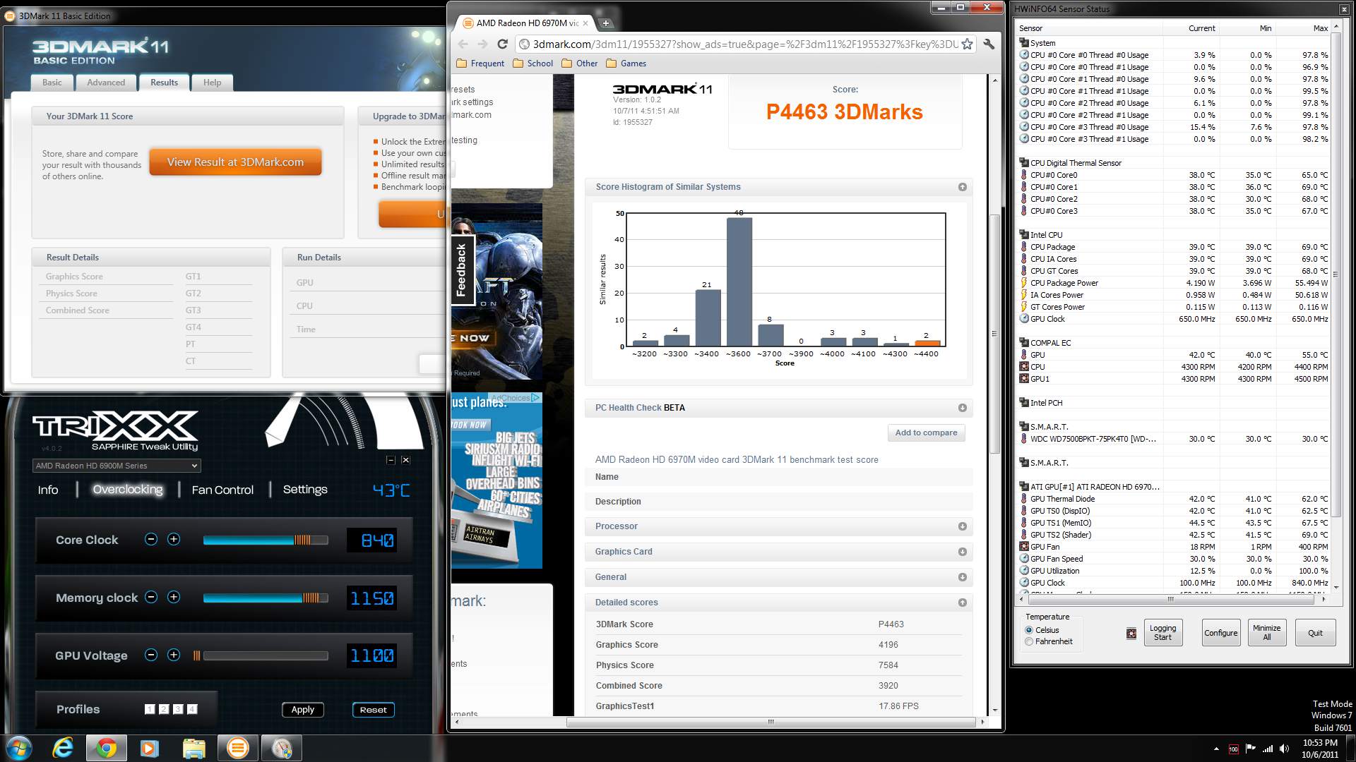Show hidden system tray icons
Viewport: 1356px width, 762px height.
pos(1216,749)
